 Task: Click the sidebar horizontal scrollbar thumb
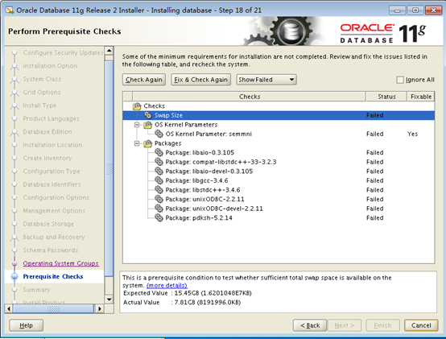coord(53,308)
